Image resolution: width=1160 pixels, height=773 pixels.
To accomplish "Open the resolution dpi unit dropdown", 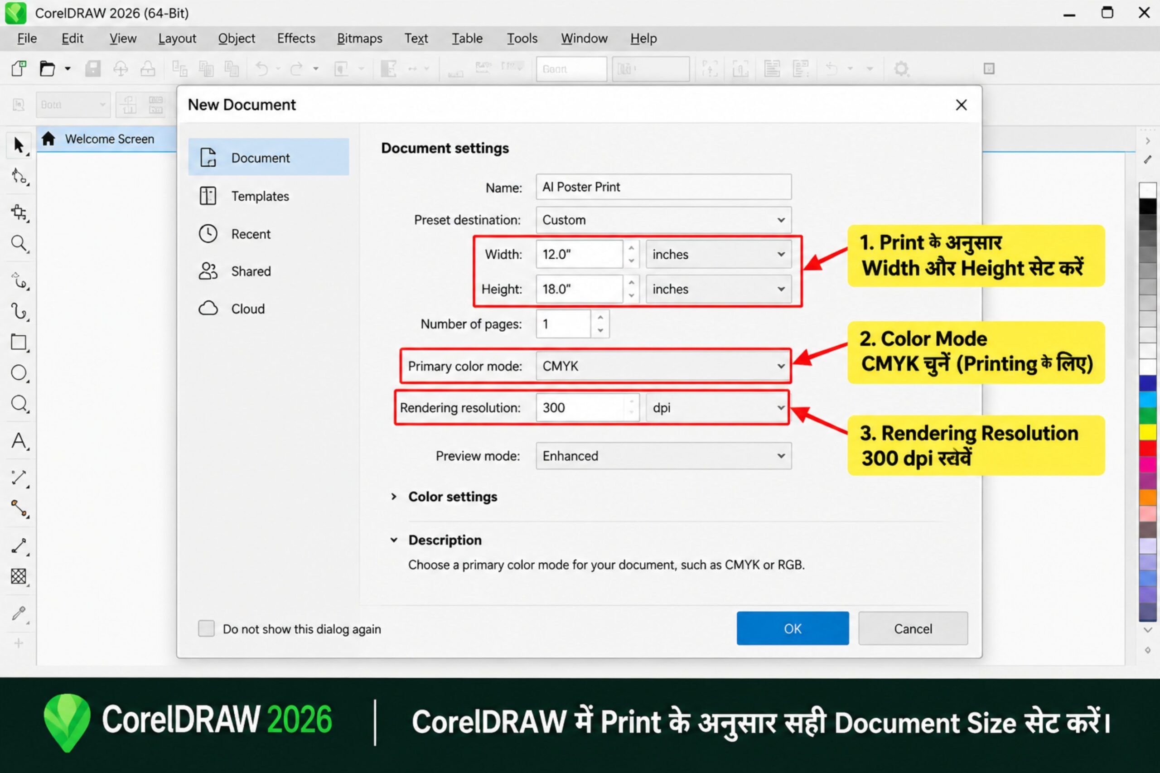I will pyautogui.click(x=717, y=408).
